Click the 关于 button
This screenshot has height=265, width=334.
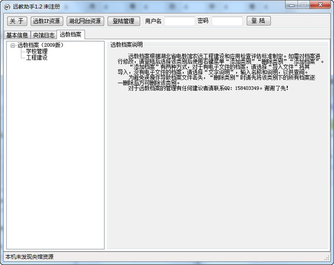17,21
